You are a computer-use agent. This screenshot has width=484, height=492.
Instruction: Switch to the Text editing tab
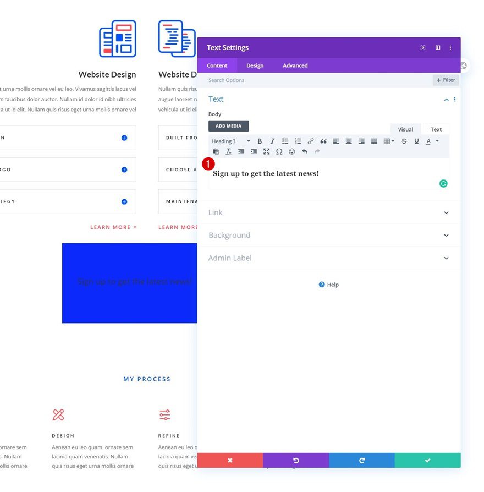435,129
